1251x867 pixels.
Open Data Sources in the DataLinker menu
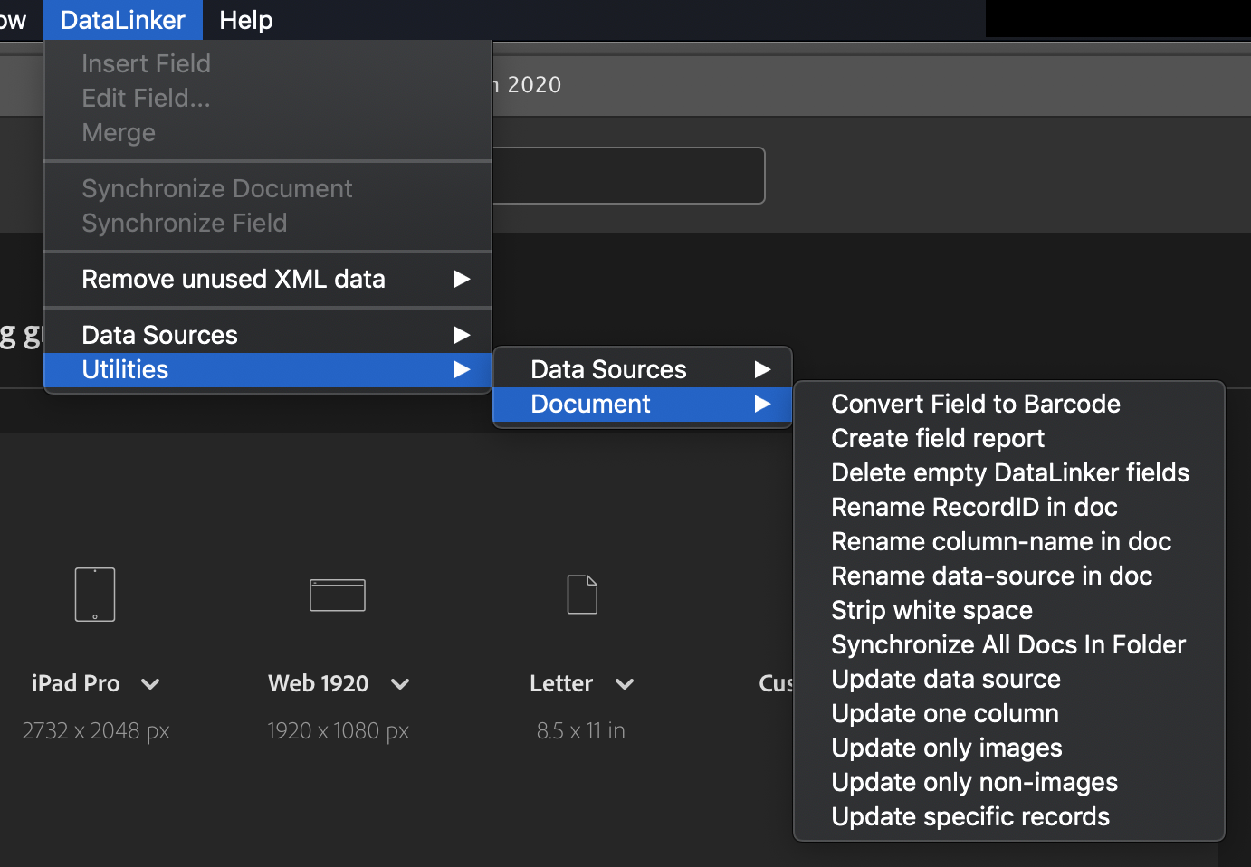click(x=267, y=335)
